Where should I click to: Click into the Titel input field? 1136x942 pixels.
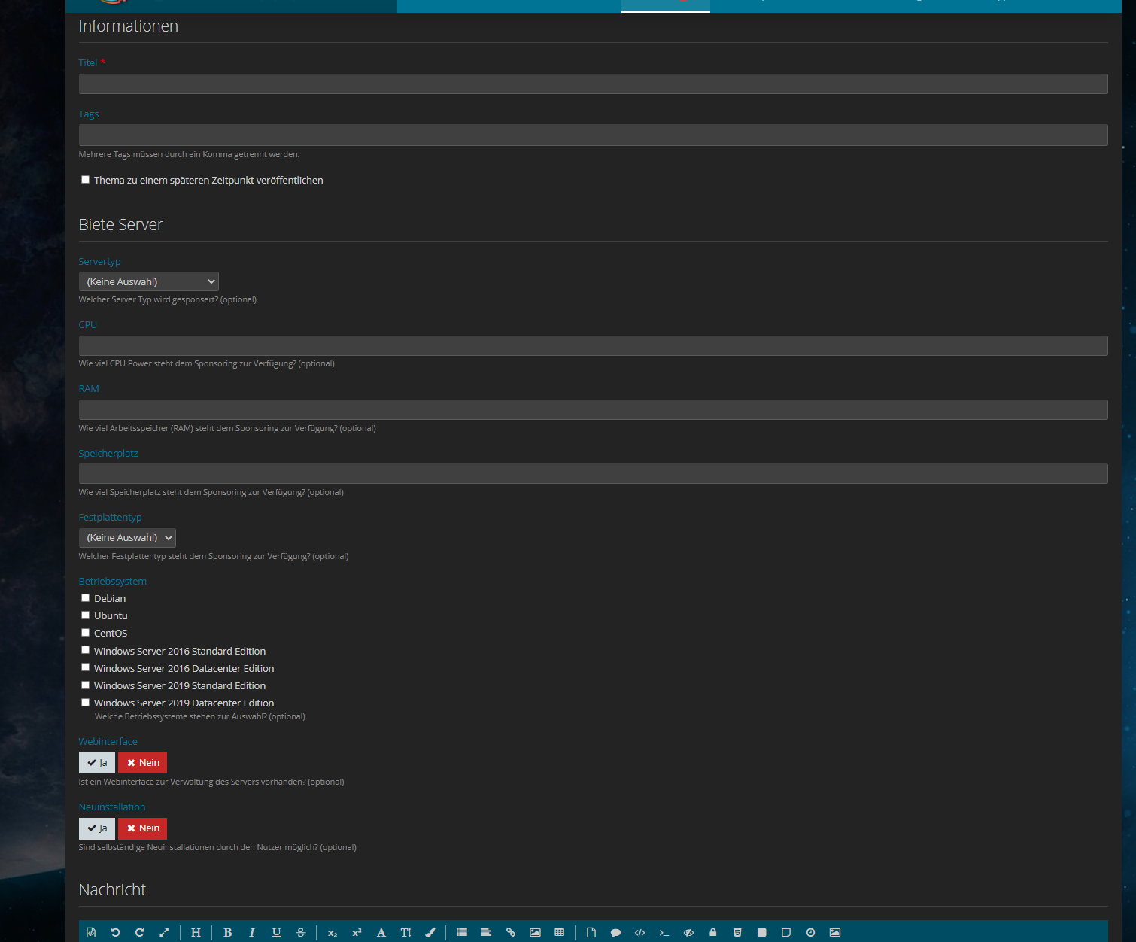tap(593, 84)
